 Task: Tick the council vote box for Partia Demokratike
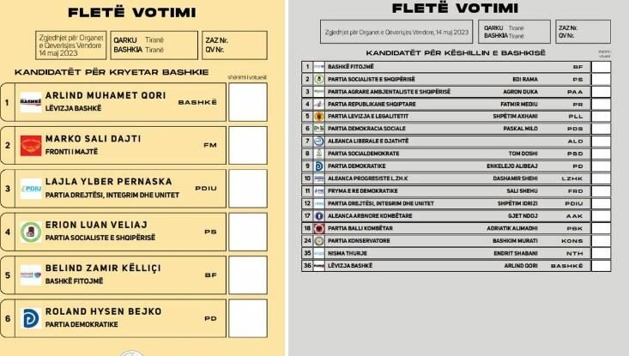pyautogui.click(x=601, y=166)
